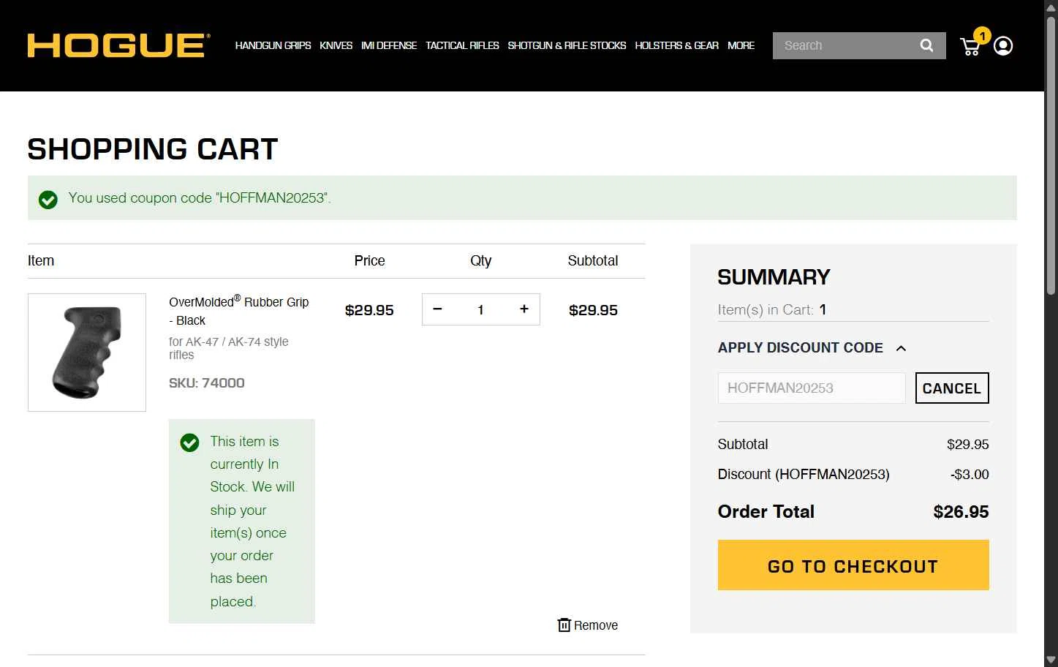Click the cart item count badge
This screenshot has width=1058, height=667.
pos(982,35)
